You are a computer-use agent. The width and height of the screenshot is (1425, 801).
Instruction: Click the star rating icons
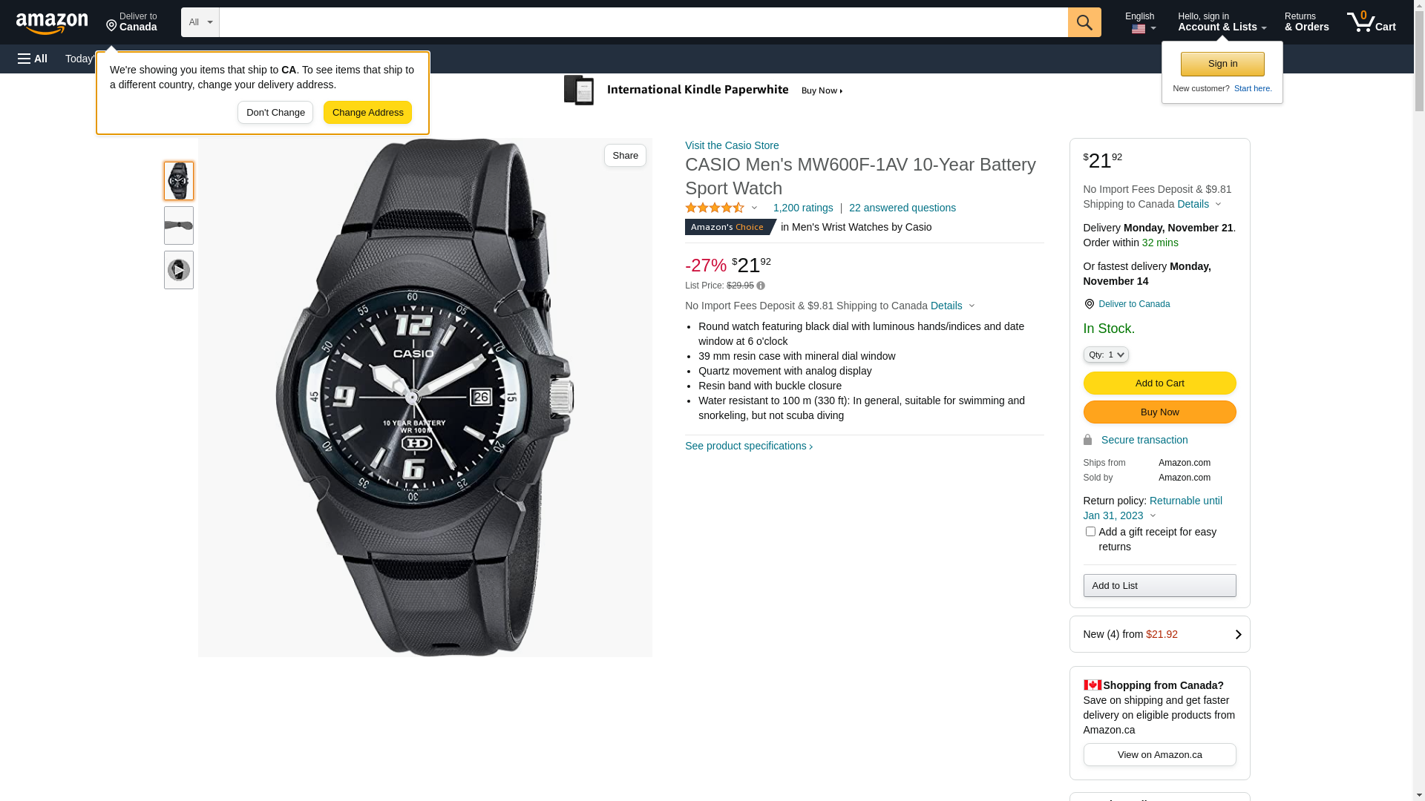point(715,208)
